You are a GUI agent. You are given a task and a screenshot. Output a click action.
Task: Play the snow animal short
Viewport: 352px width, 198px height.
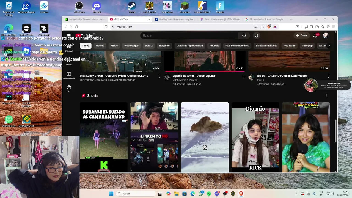coord(205,137)
